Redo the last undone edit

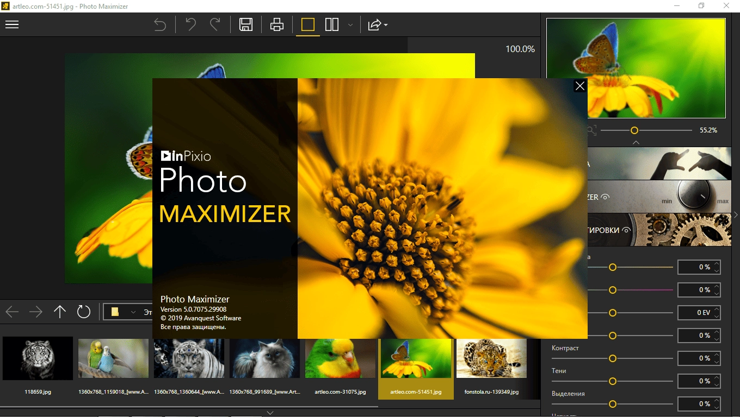click(215, 24)
